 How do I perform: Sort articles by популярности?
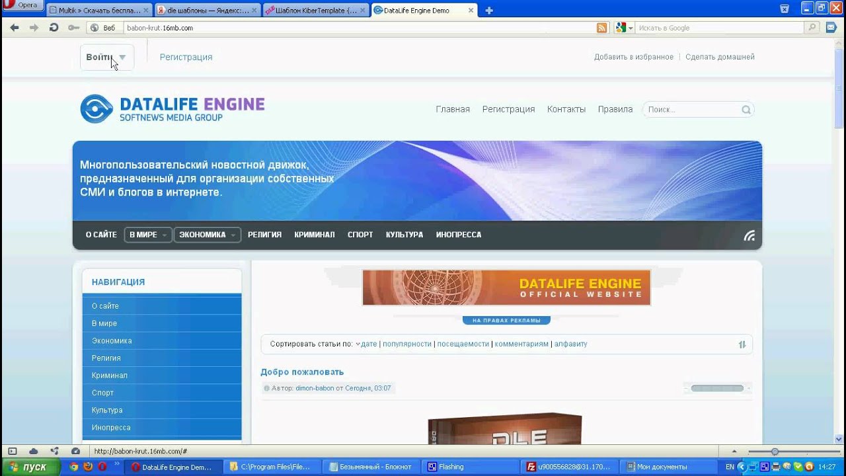[407, 344]
